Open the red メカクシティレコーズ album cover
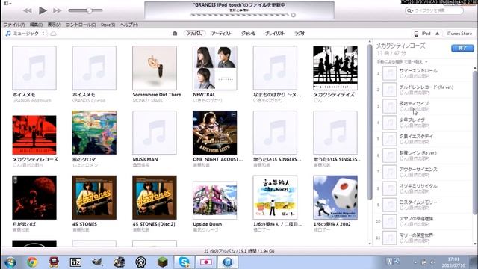The width and height of the screenshot is (478, 269). (34, 134)
